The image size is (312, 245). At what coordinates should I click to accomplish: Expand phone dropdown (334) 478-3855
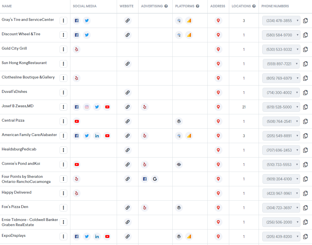tap(281, 21)
